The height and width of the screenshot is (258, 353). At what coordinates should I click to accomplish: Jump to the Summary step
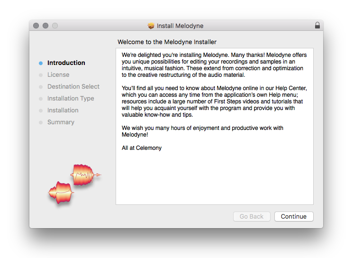[x=61, y=122]
